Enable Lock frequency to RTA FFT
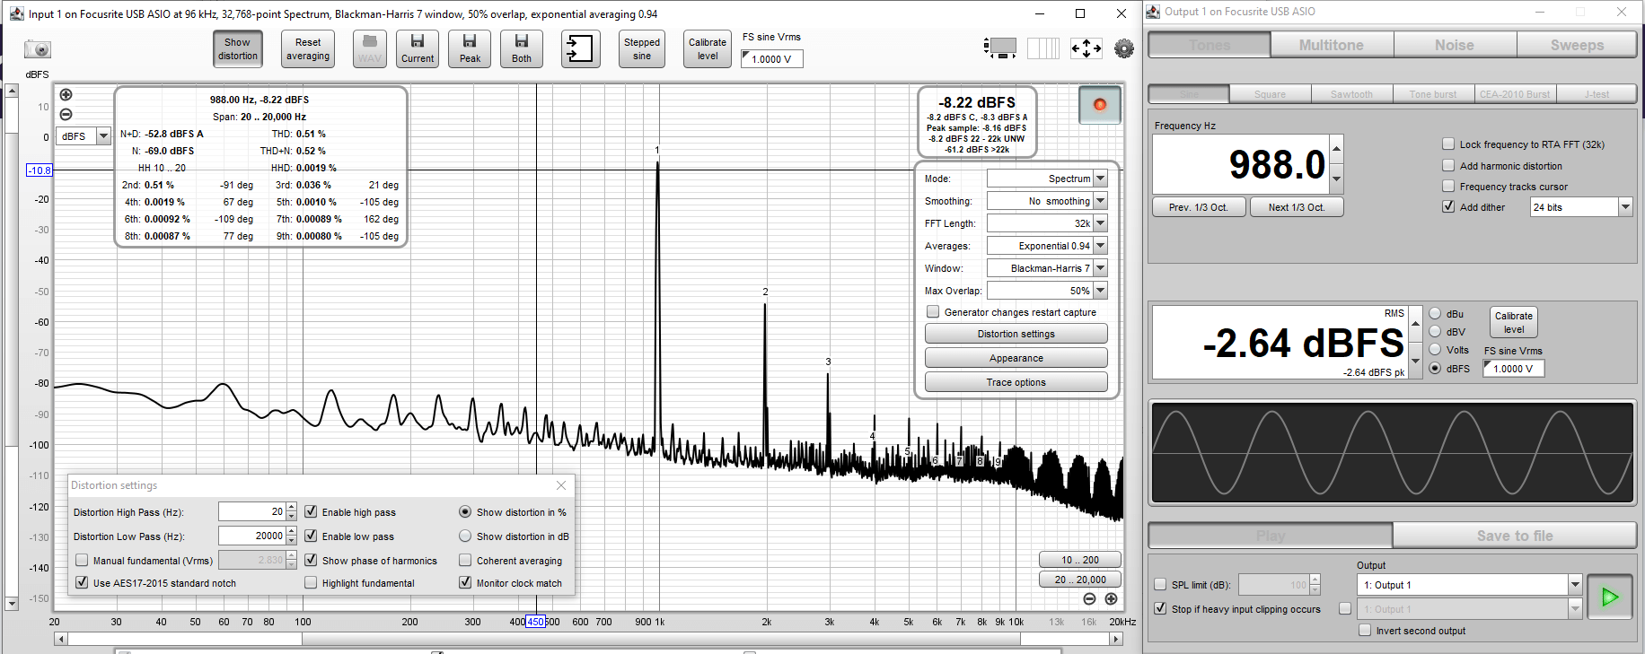1645x654 pixels. 1448,144
